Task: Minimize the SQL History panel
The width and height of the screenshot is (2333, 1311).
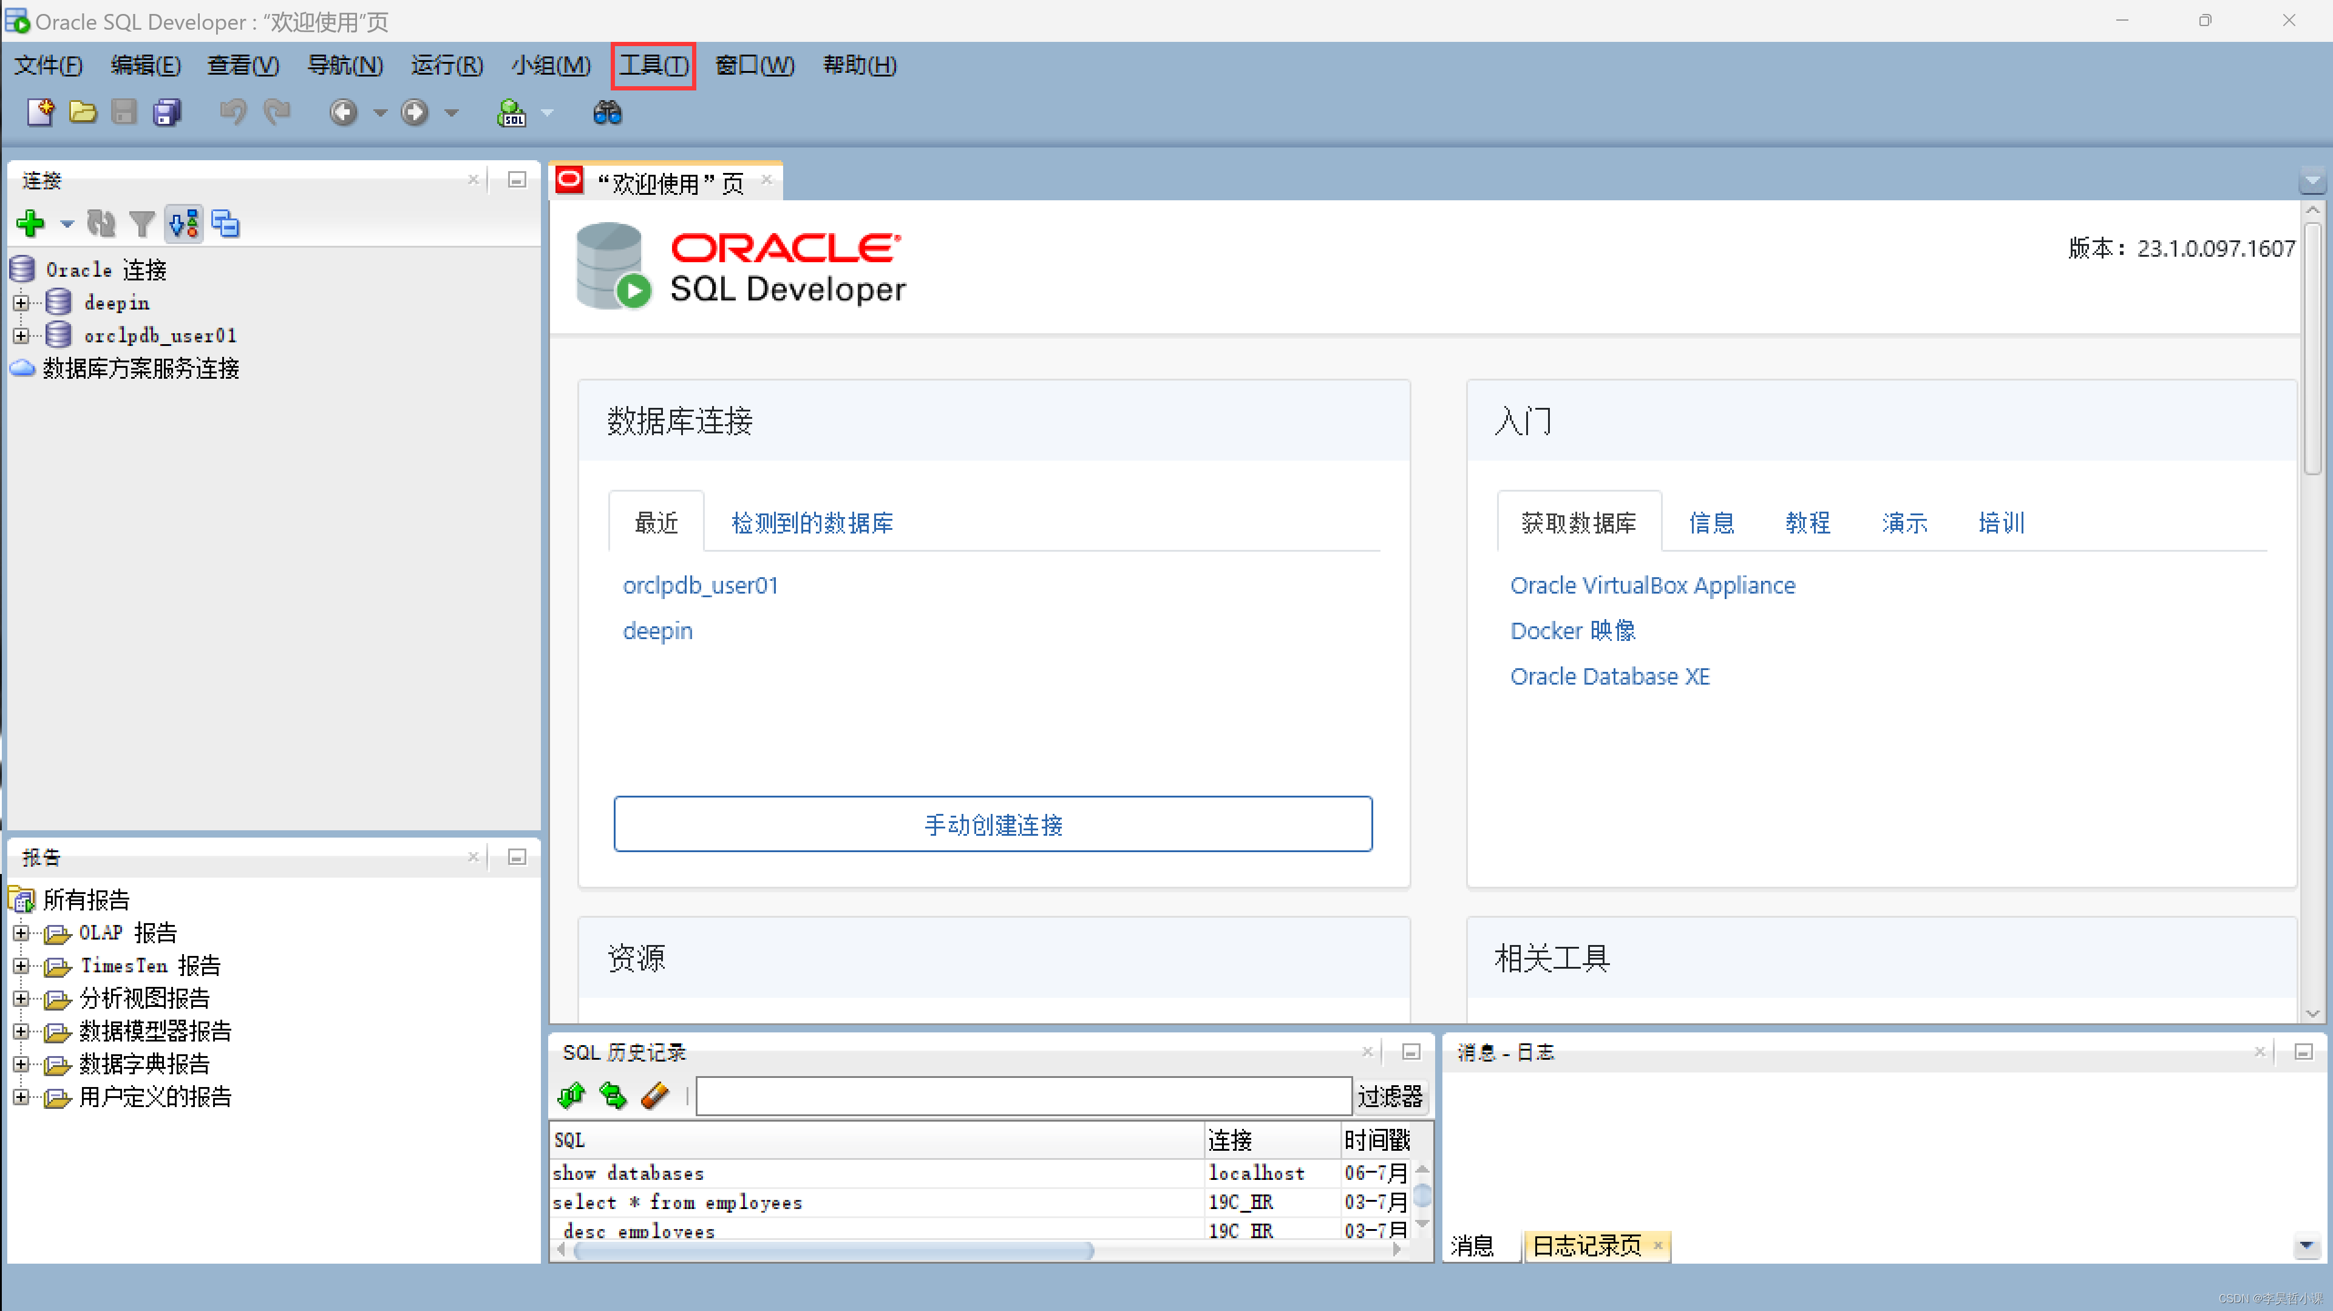Action: coord(1410,1051)
